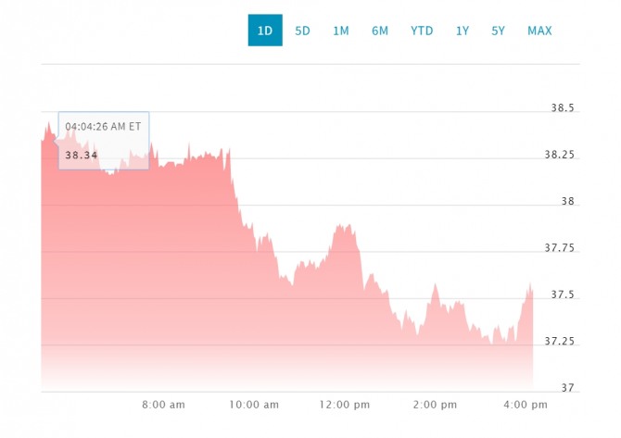Viewport: 621px width, 438px height.
Task: Show the 6M price history
Action: pos(380,31)
